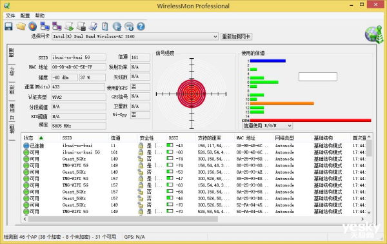The height and width of the screenshot is (244, 387).
Task: Sort the list by 状态 column header
Action: [41, 137]
